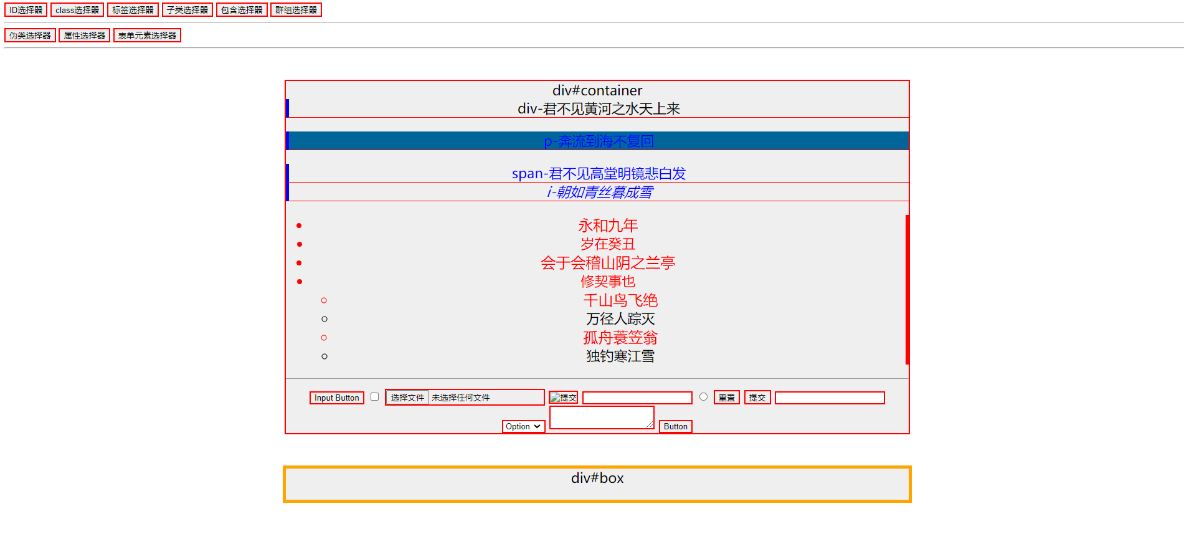Click the 提交 button after 重置
This screenshot has height=534, width=1184.
pos(757,398)
